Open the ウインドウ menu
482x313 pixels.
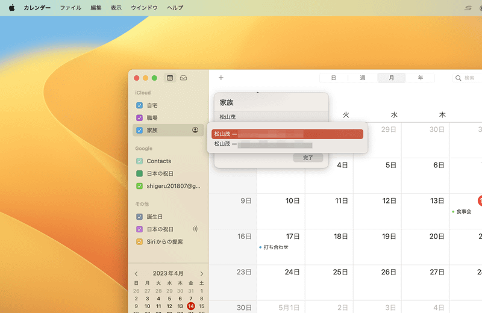pyautogui.click(x=144, y=8)
